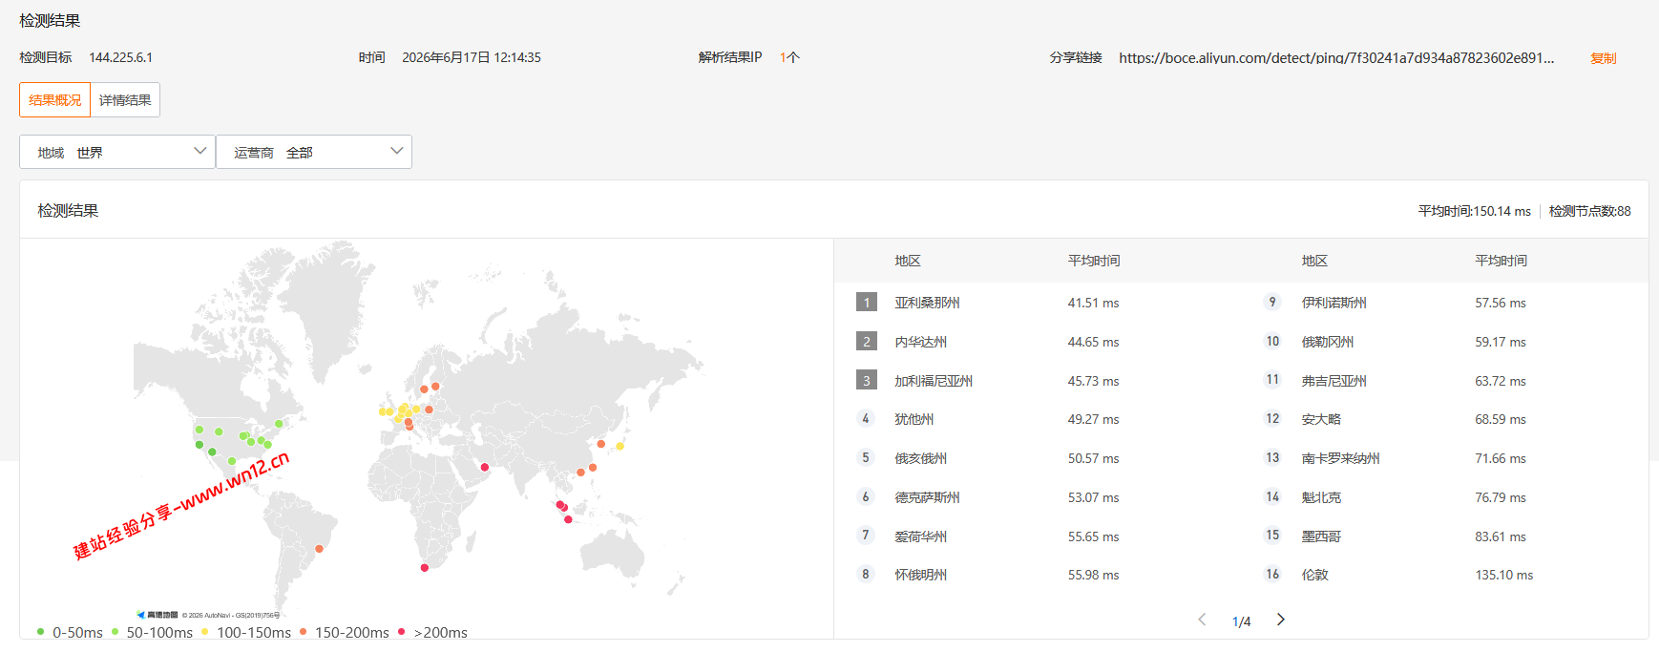Click the 41.51 ms average time value
The height and width of the screenshot is (652, 1659).
(1094, 303)
